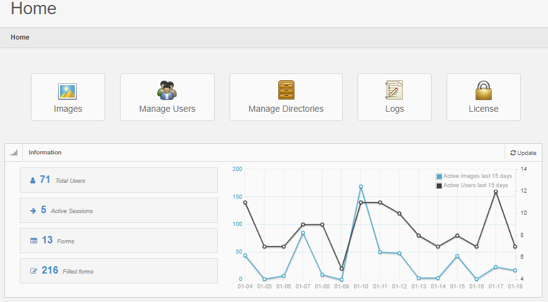Click the Home breadcrumb link
This screenshot has height=302, width=548.
click(x=20, y=37)
